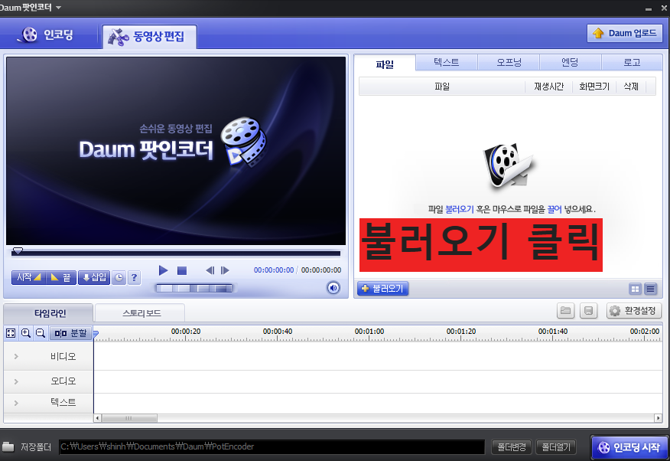Viewport: 670px width, 461px height.
Task: Zoom in the timeline
Action: click(26, 333)
